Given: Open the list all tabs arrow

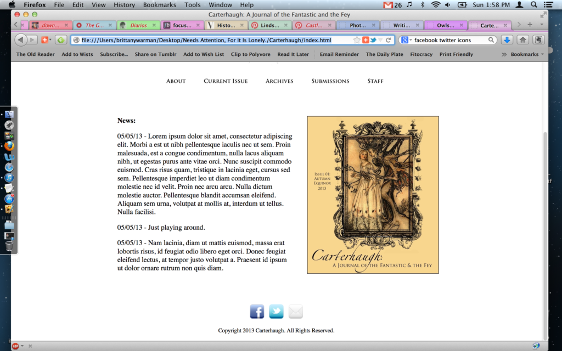Looking at the screenshot, I should (x=542, y=25).
